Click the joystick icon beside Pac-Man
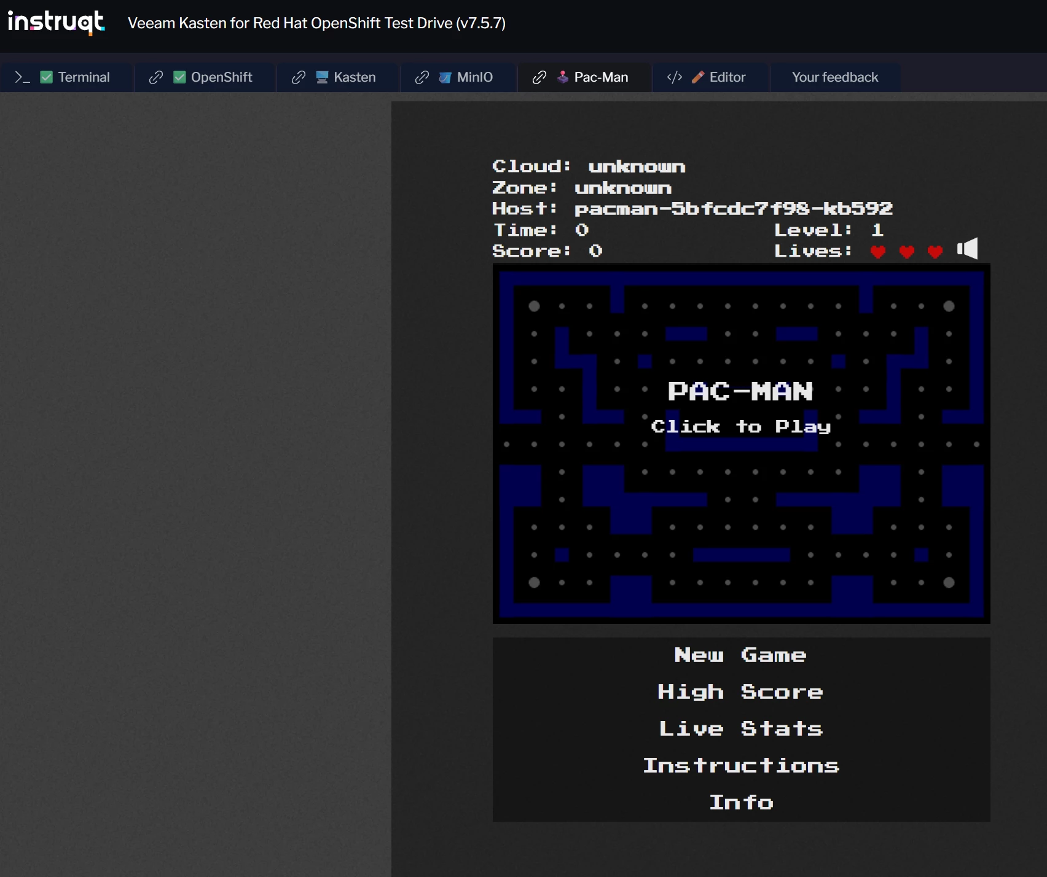The image size is (1047, 877). click(563, 77)
